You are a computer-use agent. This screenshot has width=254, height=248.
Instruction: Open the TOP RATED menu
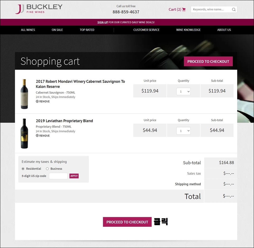click(87, 30)
